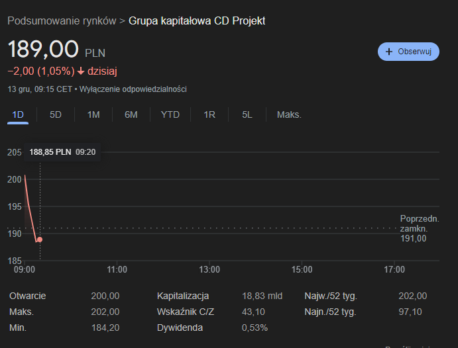Choose the 5L time range
458x348 pixels.
(247, 114)
